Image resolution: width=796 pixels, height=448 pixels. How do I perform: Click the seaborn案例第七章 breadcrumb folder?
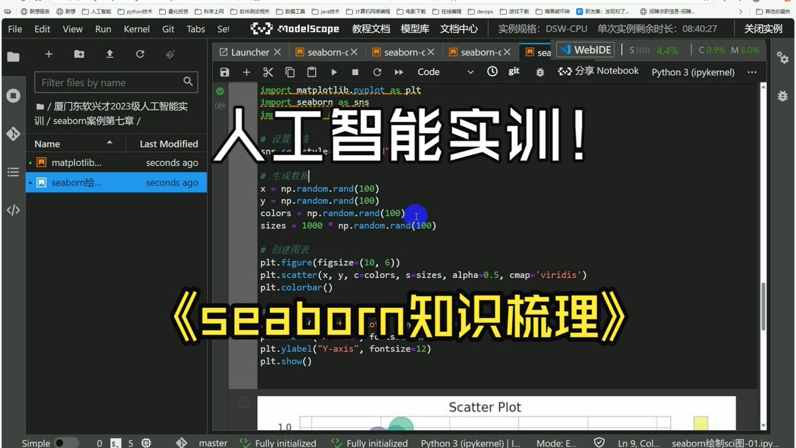pyautogui.click(x=92, y=121)
